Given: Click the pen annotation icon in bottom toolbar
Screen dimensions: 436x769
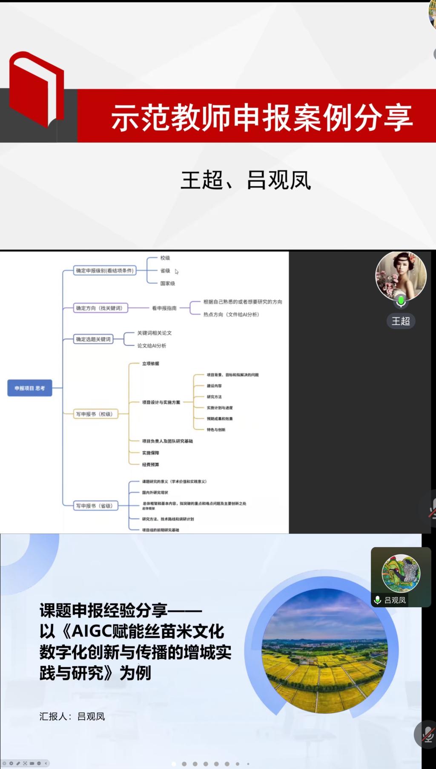Looking at the screenshot, I should pos(18,763).
